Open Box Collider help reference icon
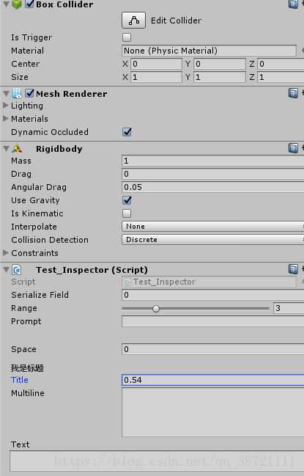The image size is (304, 476). point(293,4)
